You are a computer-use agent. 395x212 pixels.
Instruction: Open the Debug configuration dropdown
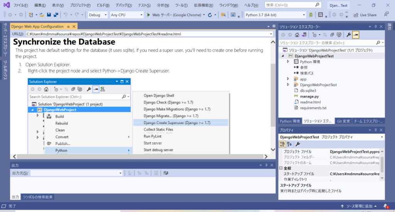[x=98, y=15]
